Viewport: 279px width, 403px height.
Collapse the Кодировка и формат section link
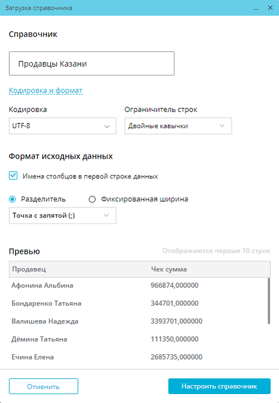pos(46,91)
